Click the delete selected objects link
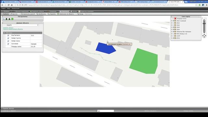 click(13, 29)
